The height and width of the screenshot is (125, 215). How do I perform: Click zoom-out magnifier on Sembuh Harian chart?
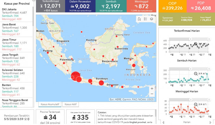[196, 74]
